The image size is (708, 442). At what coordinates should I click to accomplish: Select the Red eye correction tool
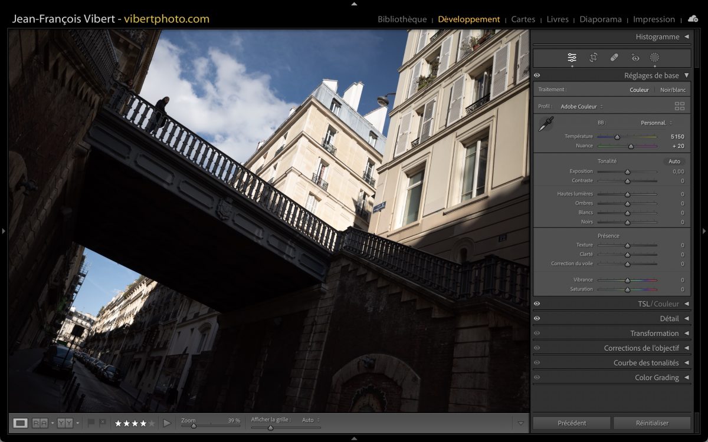pos(635,58)
